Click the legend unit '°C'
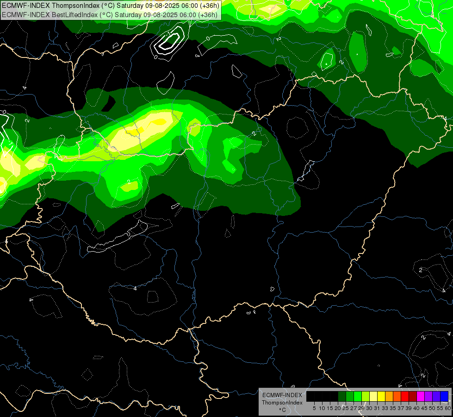Image resolution: width=453 pixels, height=417 pixels. pyautogui.click(x=282, y=410)
